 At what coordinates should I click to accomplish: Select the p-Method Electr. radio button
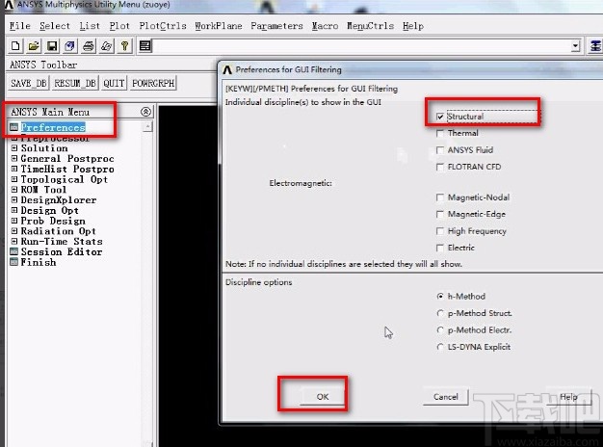click(440, 330)
